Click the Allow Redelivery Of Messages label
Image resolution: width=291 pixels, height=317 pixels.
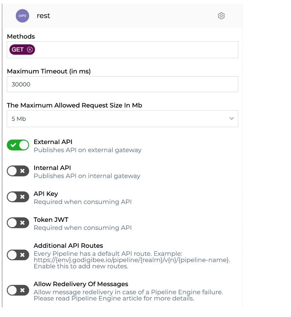click(x=81, y=284)
